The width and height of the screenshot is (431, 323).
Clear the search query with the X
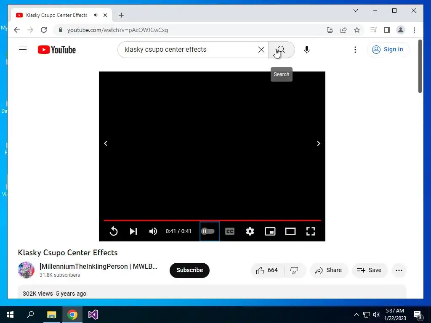261,50
